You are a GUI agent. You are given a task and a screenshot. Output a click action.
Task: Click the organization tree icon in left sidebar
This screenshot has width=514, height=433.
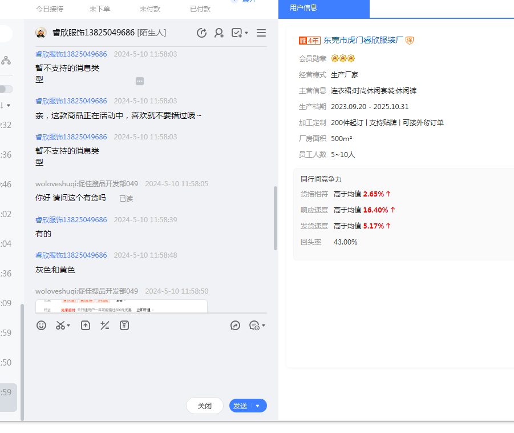pyautogui.click(x=6, y=60)
